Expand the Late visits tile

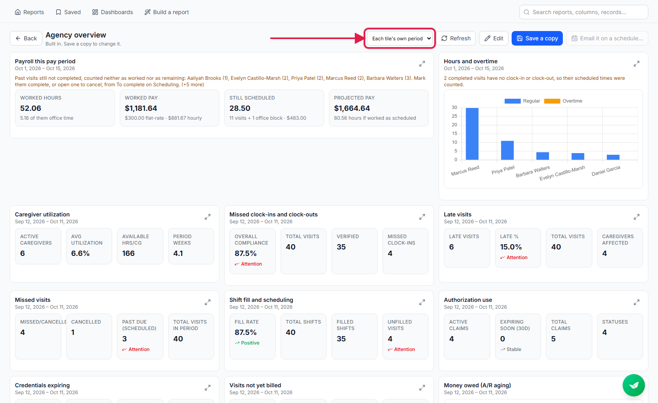[x=637, y=217]
